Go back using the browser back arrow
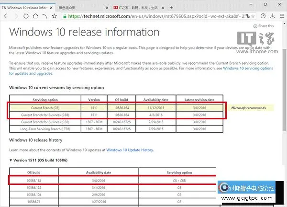The image size is (287, 207). pos(5,16)
